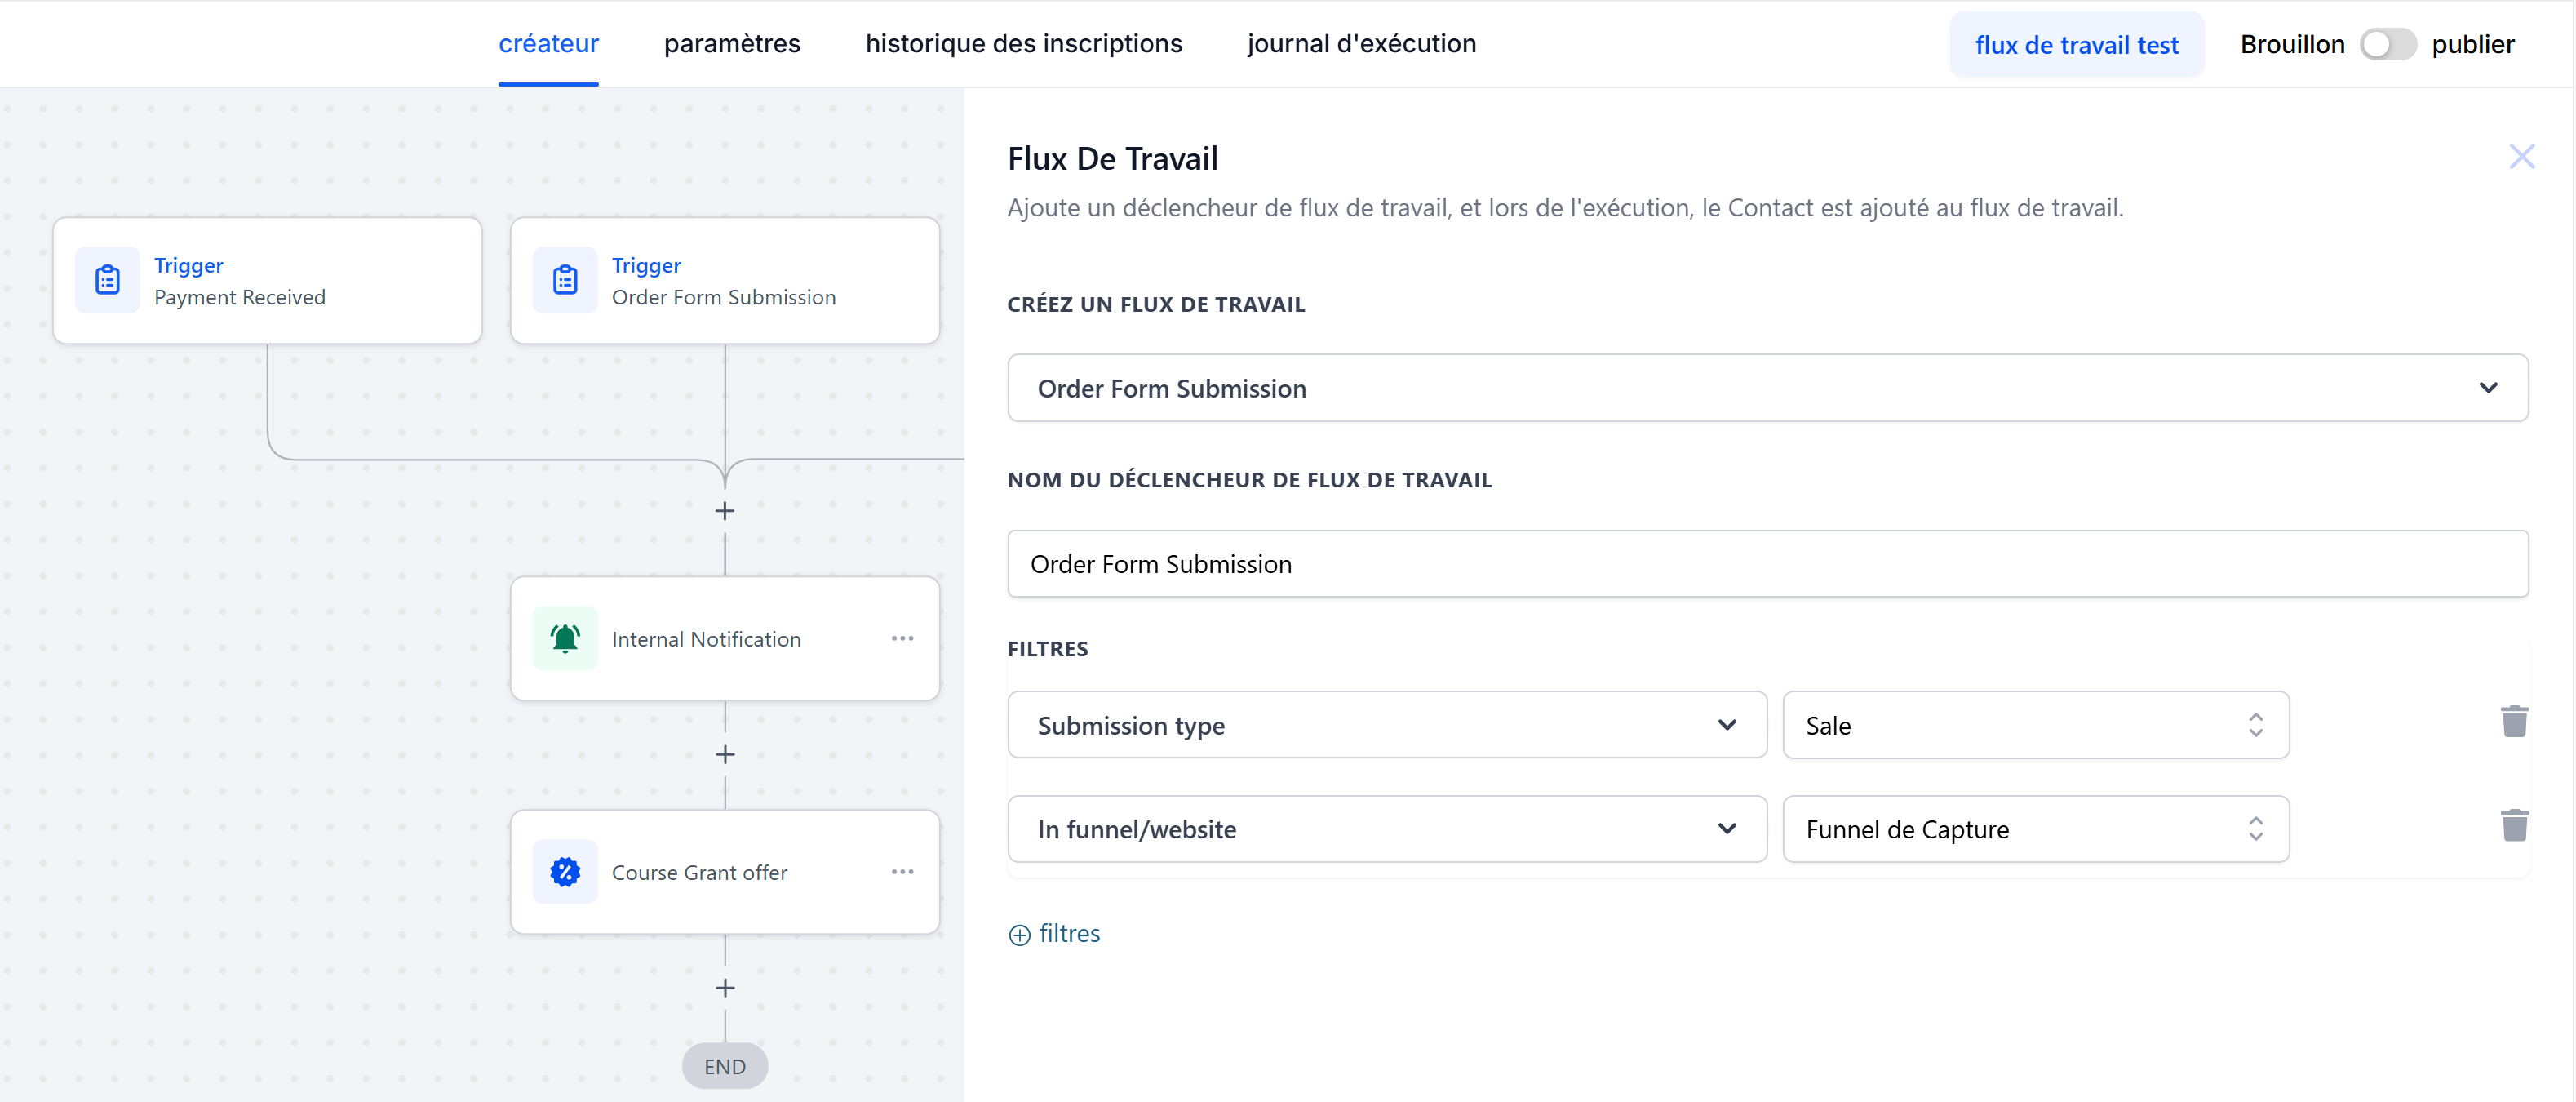Click the flux de travail test button
Viewport: 2576px width, 1102px height.
(x=2076, y=45)
